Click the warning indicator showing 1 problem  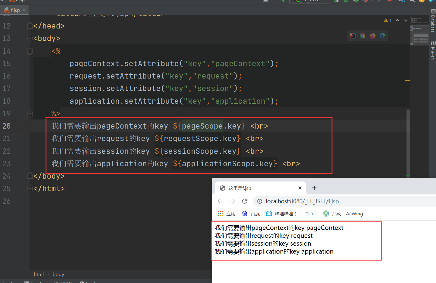click(x=388, y=20)
